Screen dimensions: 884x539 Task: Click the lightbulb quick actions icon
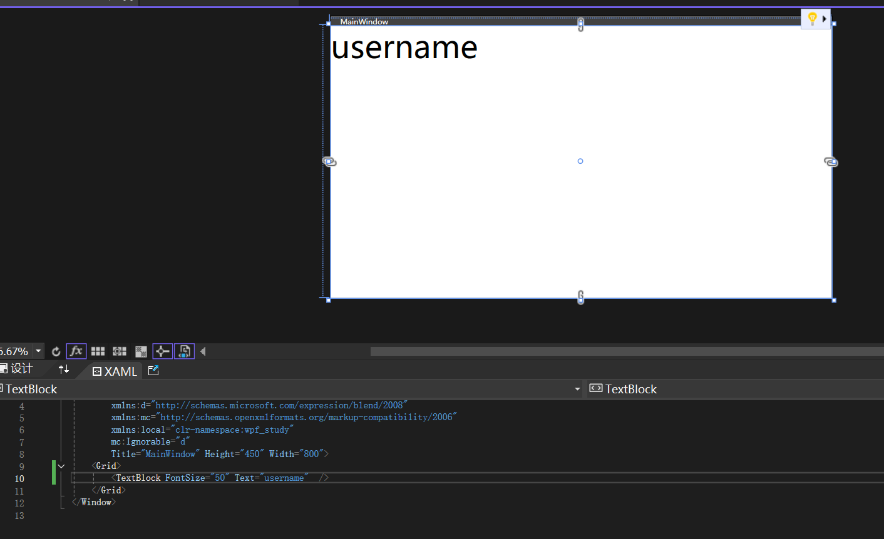812,19
